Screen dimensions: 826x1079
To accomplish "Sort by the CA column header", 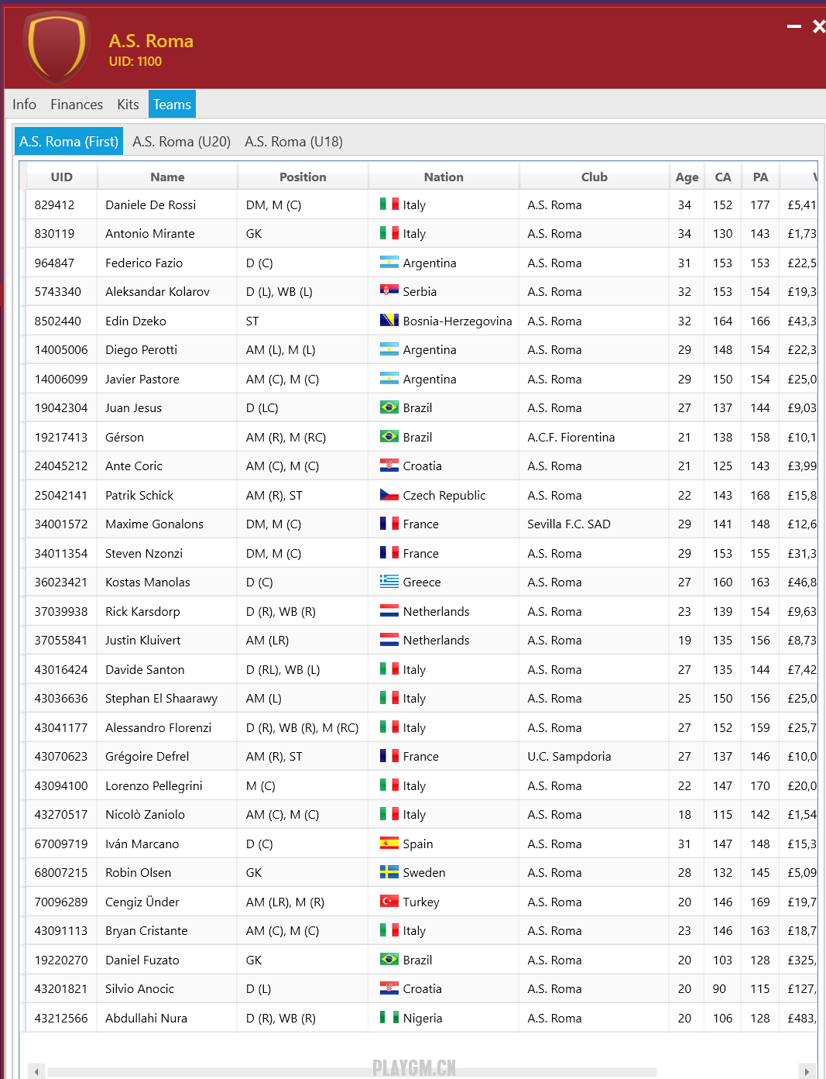I will pos(723,177).
